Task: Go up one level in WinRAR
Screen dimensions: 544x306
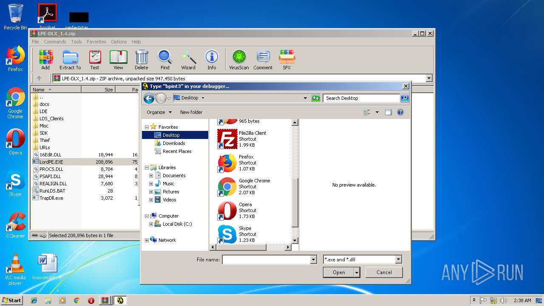Action: point(39,78)
